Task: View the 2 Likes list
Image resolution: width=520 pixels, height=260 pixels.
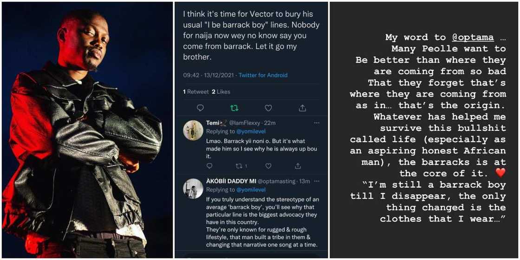Action: pyautogui.click(x=221, y=92)
